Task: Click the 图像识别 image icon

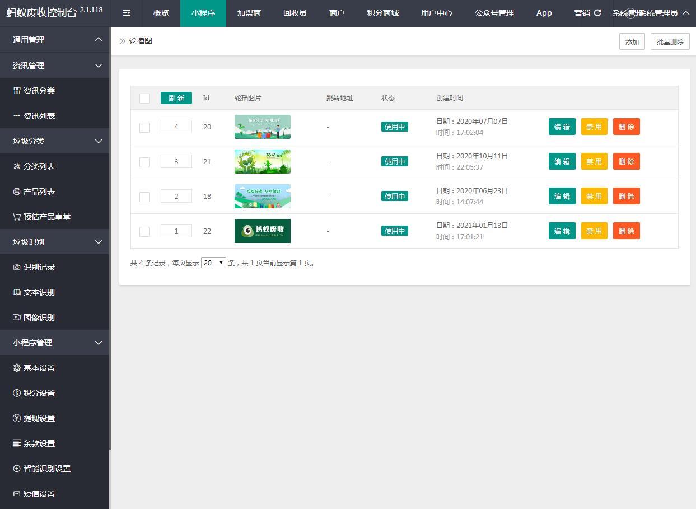Action: [17, 317]
